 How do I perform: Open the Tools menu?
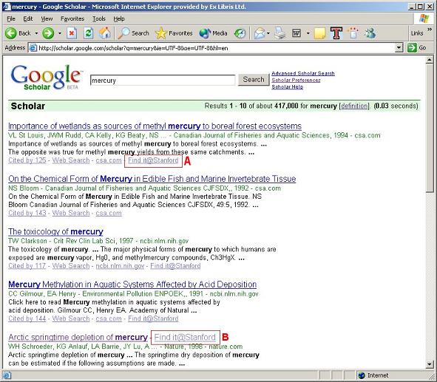click(99, 18)
